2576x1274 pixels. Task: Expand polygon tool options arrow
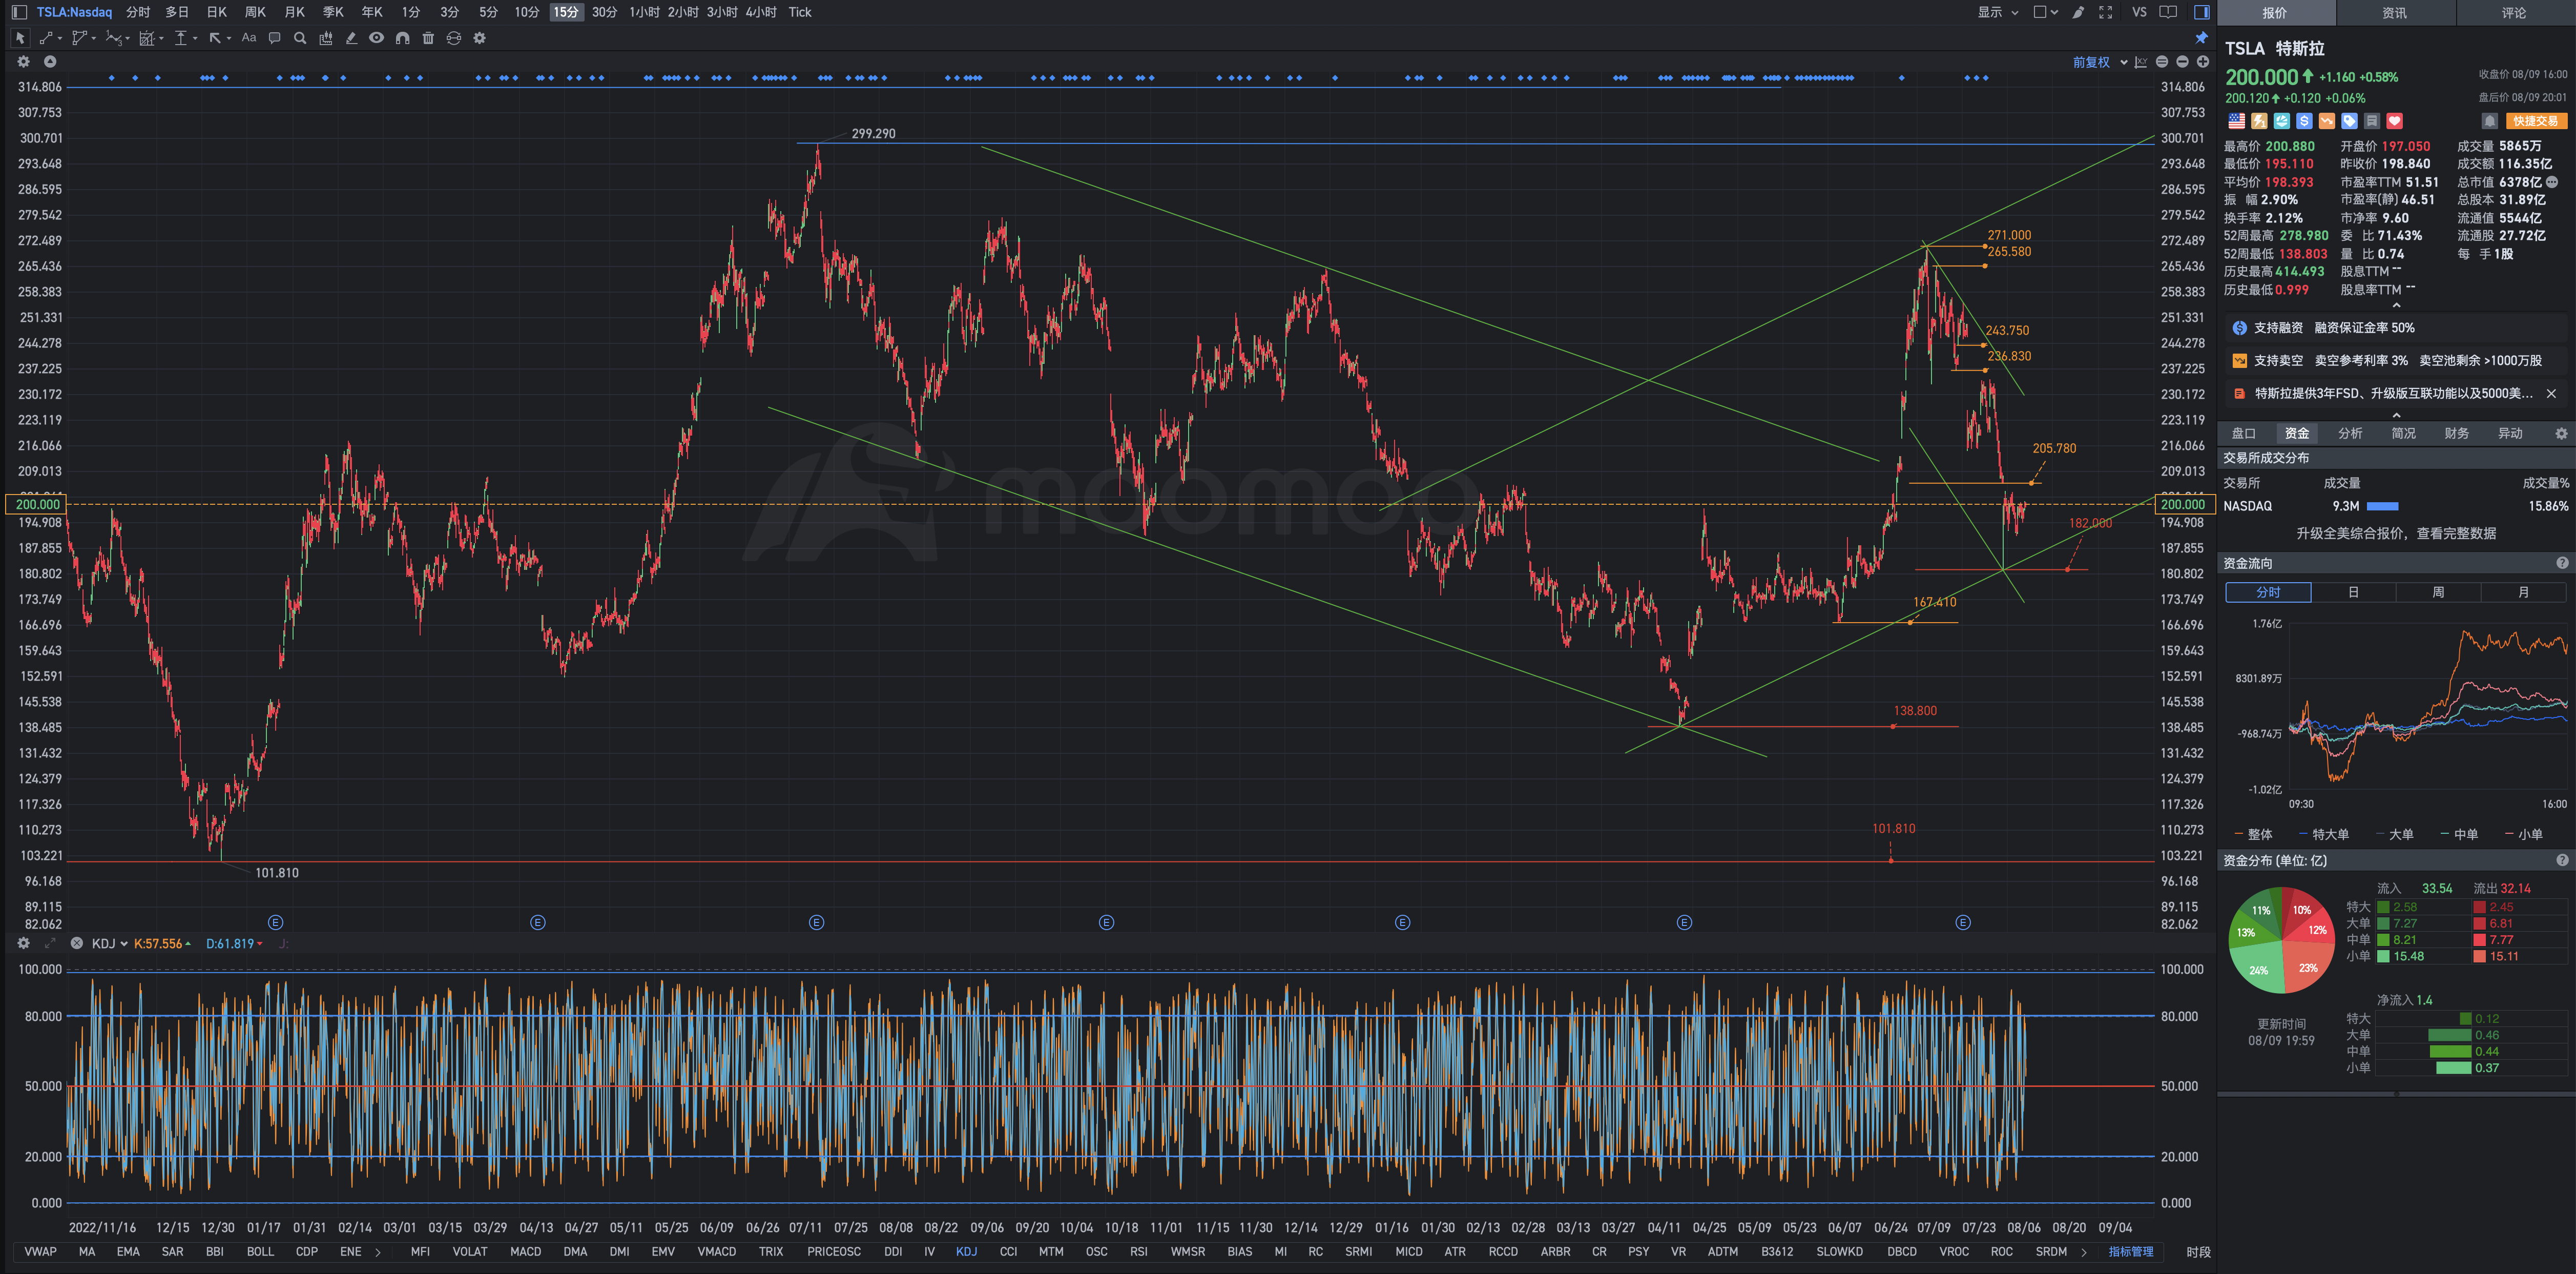pos(94,39)
